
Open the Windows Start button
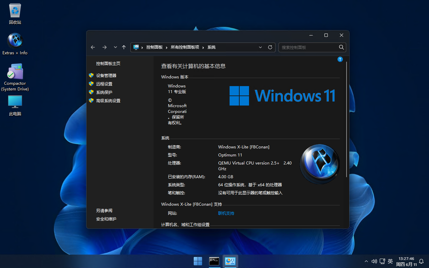[198, 261]
